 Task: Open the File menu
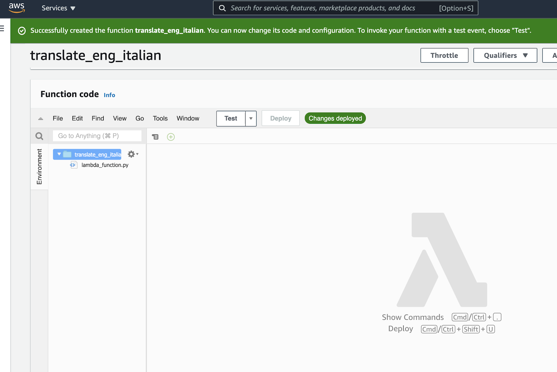click(x=58, y=119)
